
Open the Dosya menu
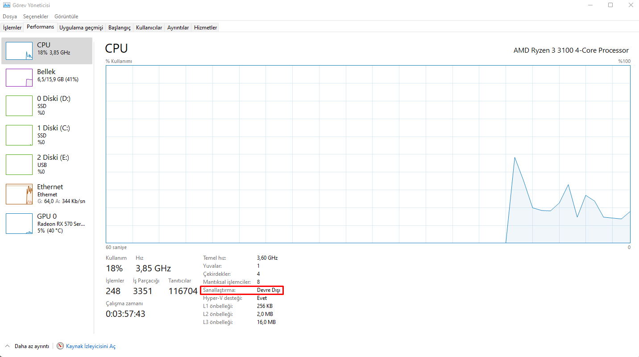(x=10, y=17)
